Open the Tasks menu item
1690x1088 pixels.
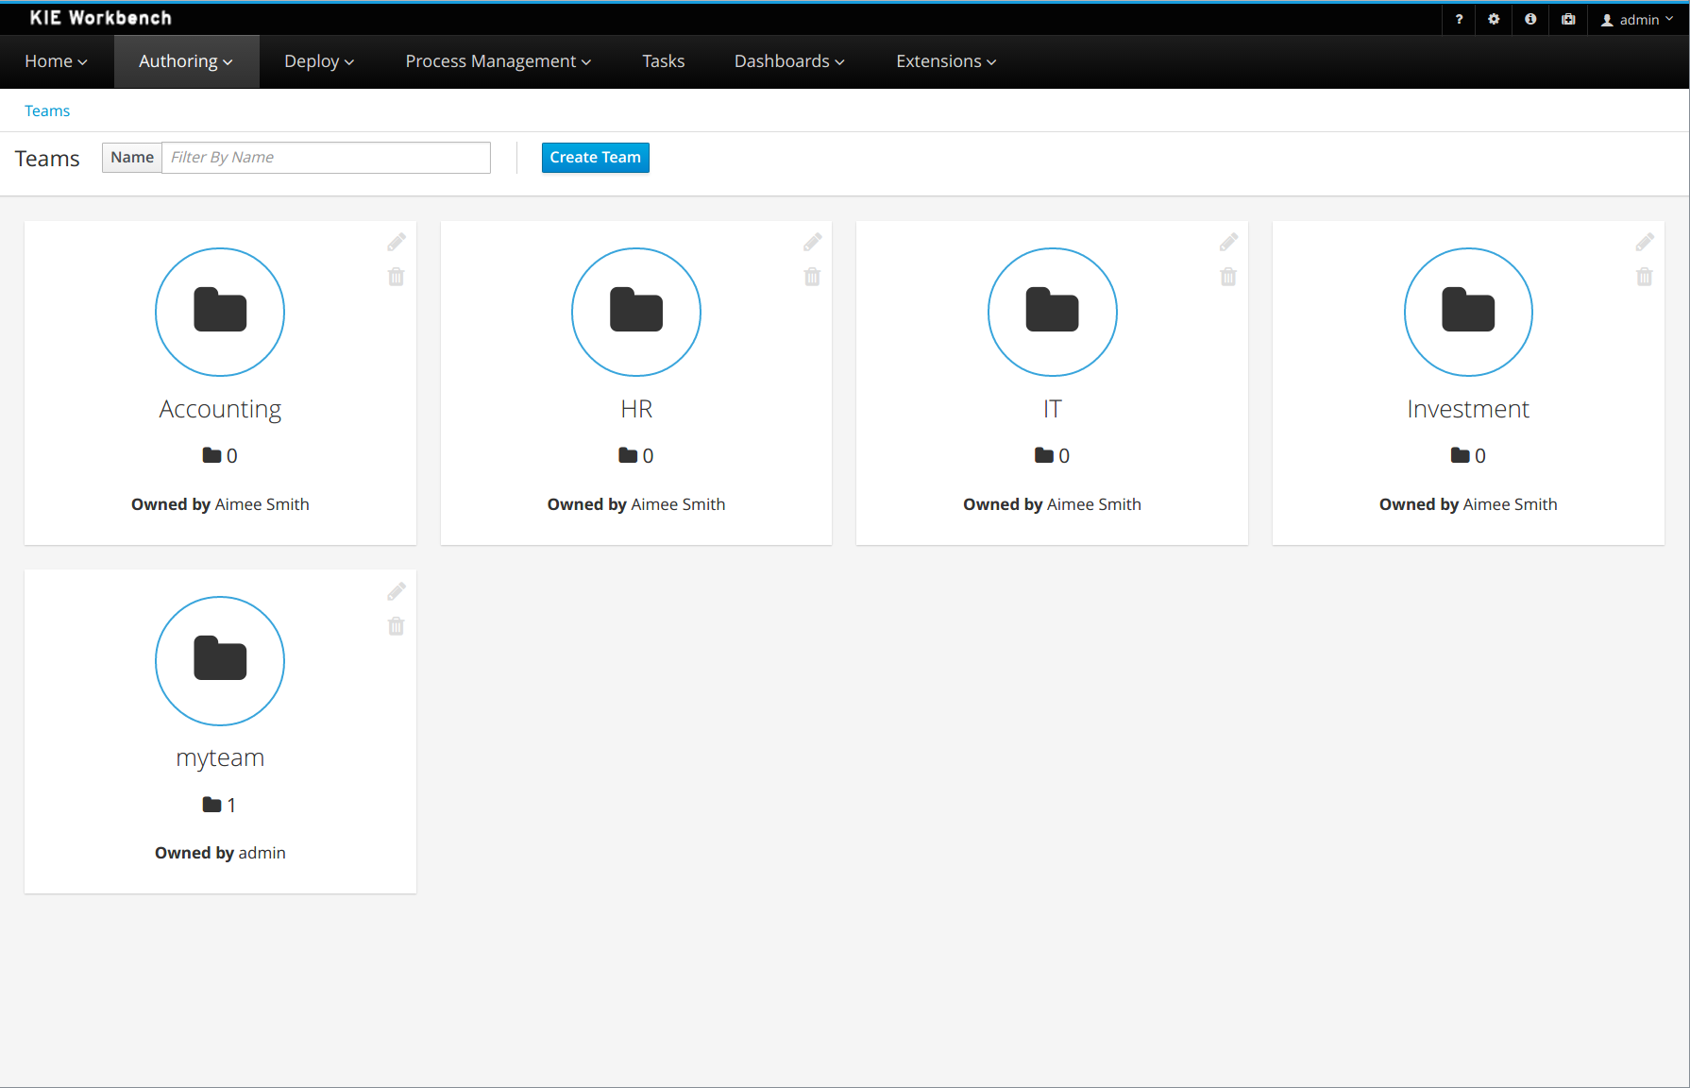tap(663, 61)
